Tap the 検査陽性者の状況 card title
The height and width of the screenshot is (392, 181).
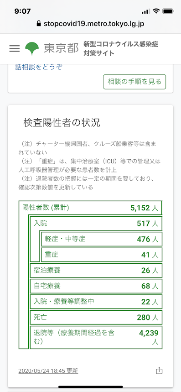pos(62,122)
